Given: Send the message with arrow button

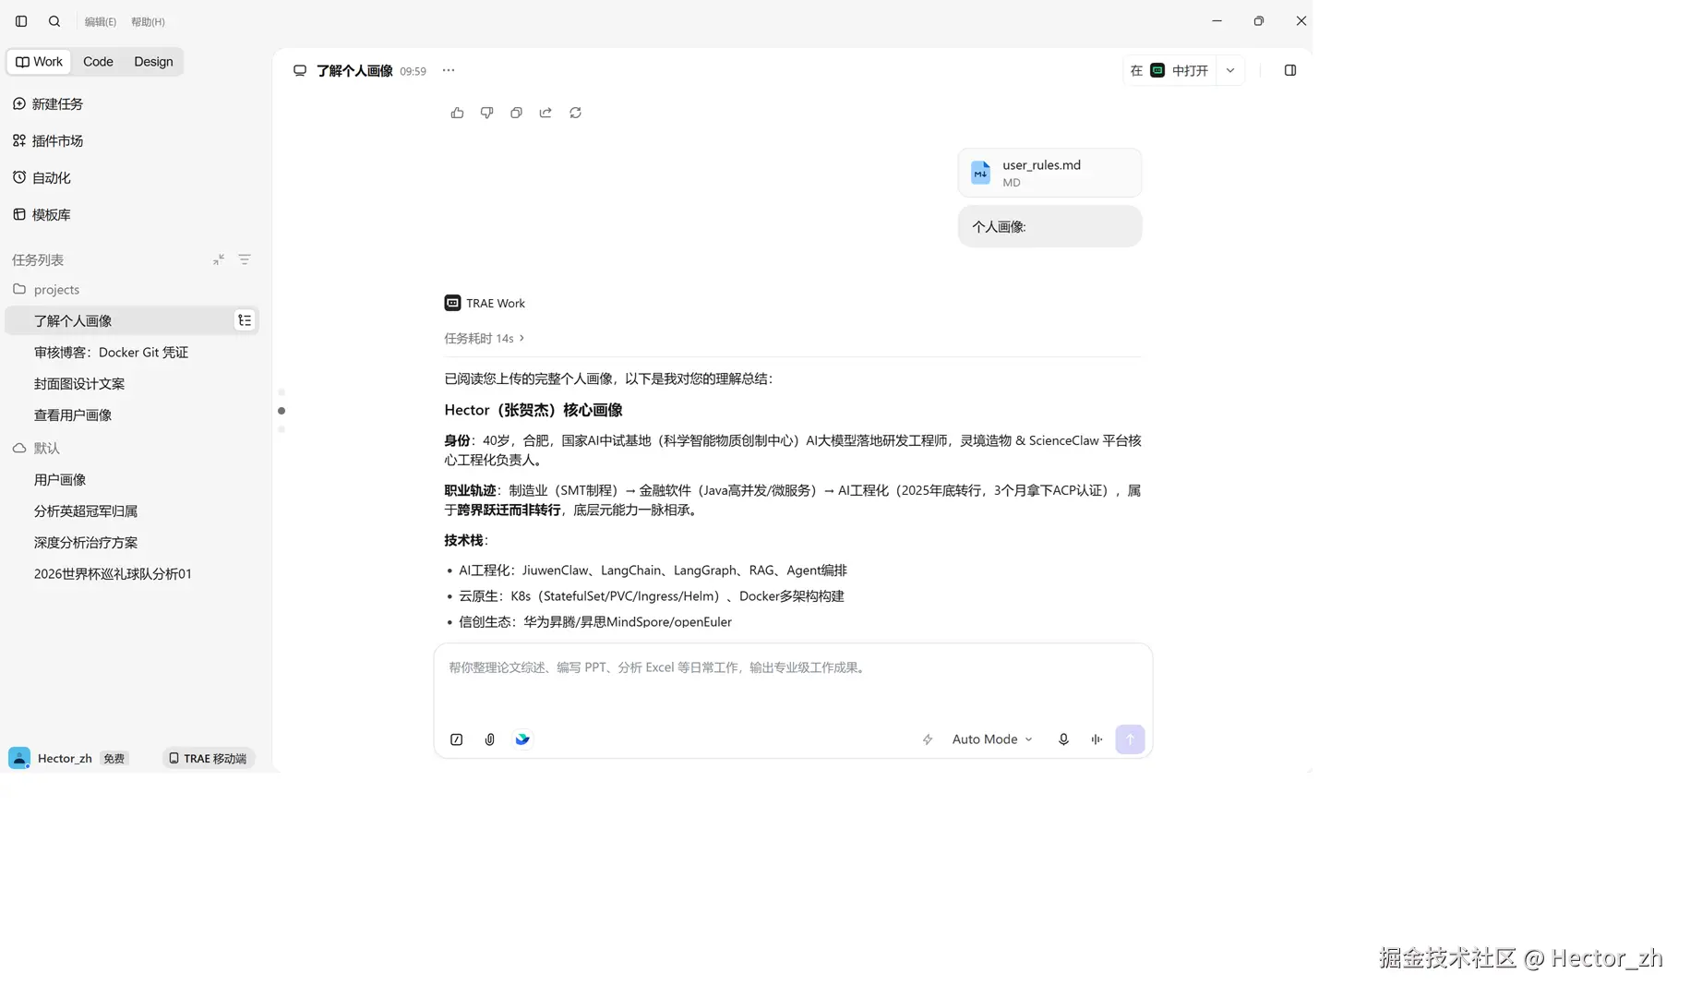Looking at the screenshot, I should [1130, 740].
